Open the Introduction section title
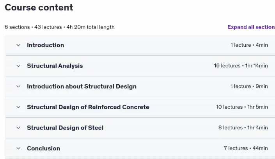Screen dimensions: 275x159 pyautogui.click(x=45, y=45)
